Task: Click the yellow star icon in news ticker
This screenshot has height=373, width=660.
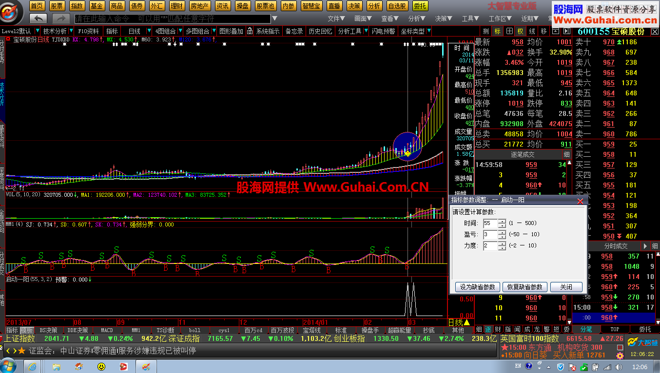Action: (21, 350)
